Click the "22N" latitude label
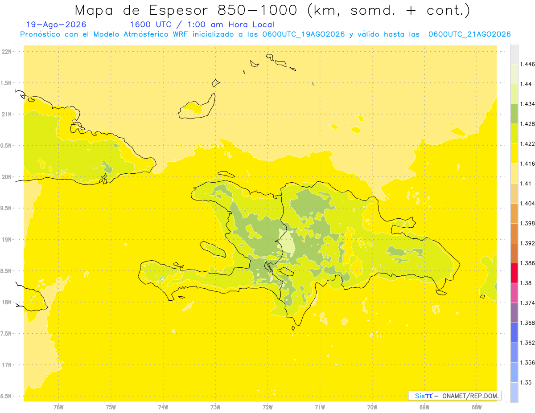The image size is (535, 413). 8,52
